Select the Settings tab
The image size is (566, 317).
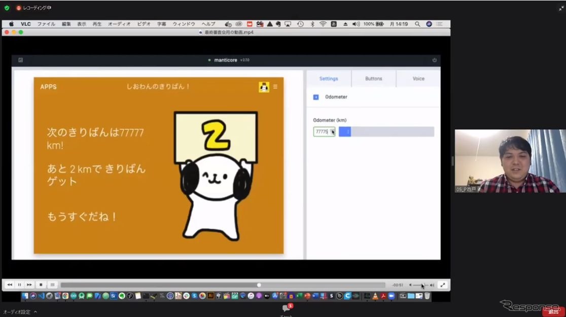point(329,79)
